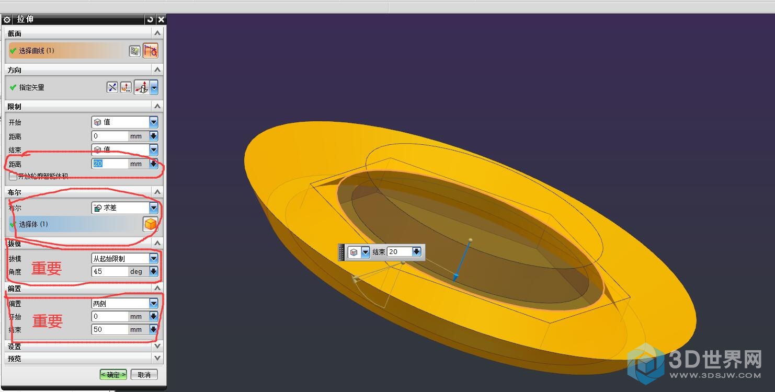Open the Extrude dialog settings gear
The width and height of the screenshot is (775, 392).
pyautogui.click(x=7, y=19)
